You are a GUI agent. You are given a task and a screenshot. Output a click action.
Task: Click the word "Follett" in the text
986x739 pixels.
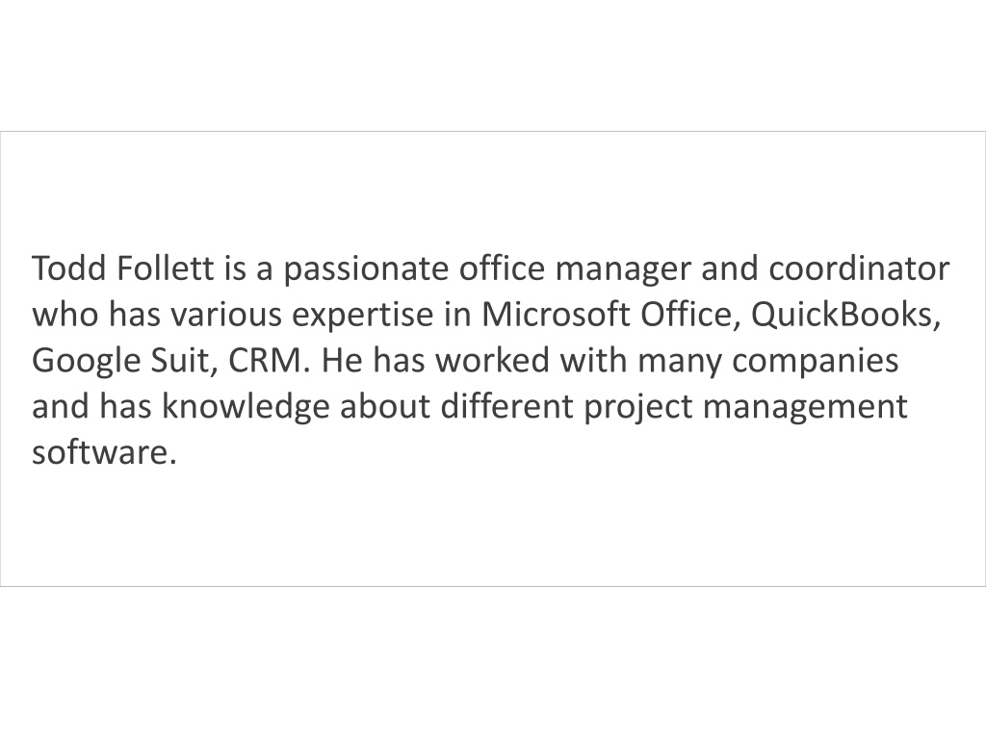pos(166,268)
